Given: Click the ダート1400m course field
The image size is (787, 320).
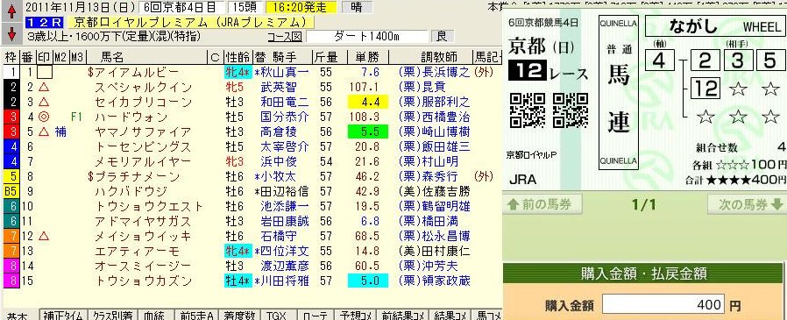Looking at the screenshot, I should pos(367,36).
